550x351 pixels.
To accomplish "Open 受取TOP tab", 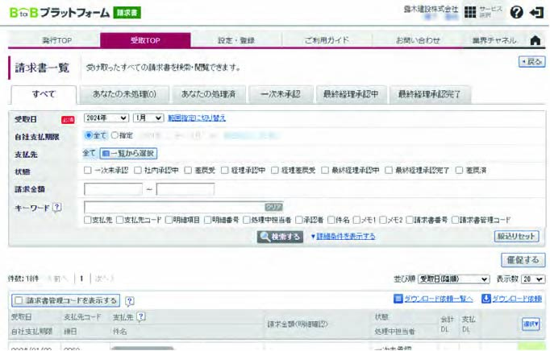I will click(x=145, y=40).
